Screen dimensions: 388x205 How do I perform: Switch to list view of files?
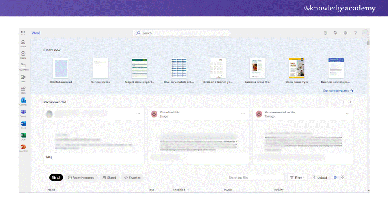tap(336, 177)
